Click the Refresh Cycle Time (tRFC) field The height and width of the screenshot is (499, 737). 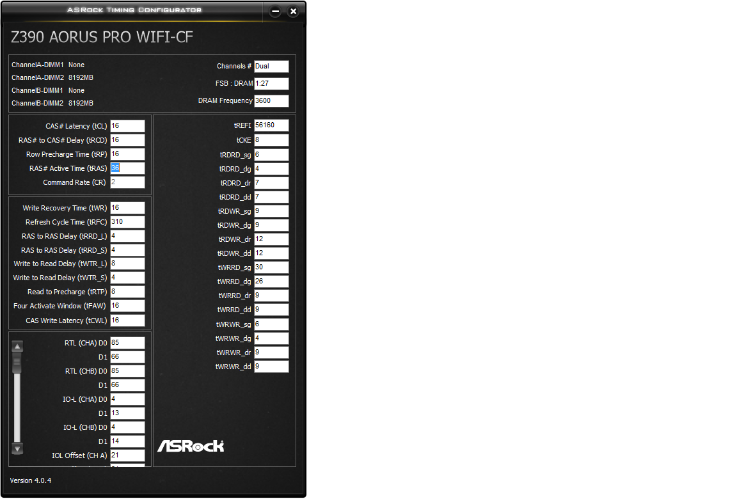(127, 222)
